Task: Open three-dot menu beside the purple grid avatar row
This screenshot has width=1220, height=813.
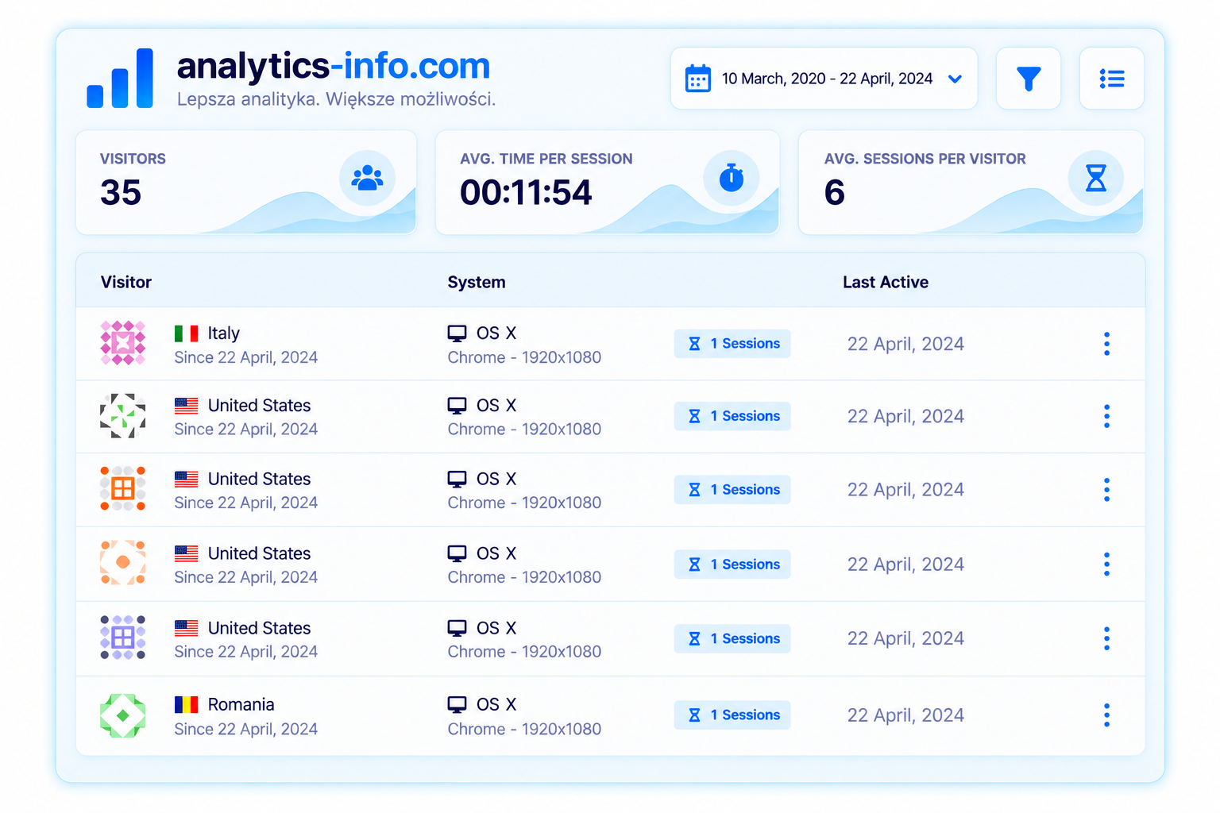Action: click(1106, 638)
